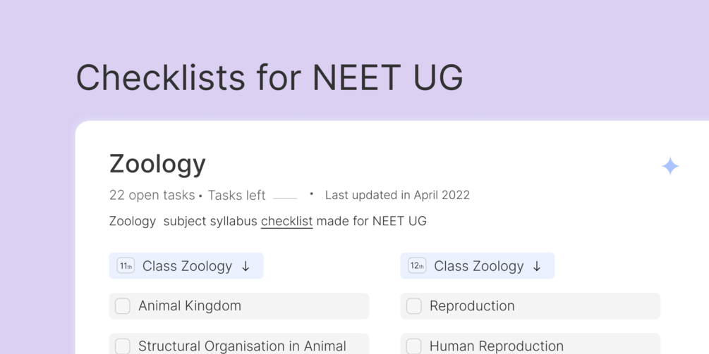Open the underlined checklist link
Screen dimensions: 709x354
[x=286, y=221]
